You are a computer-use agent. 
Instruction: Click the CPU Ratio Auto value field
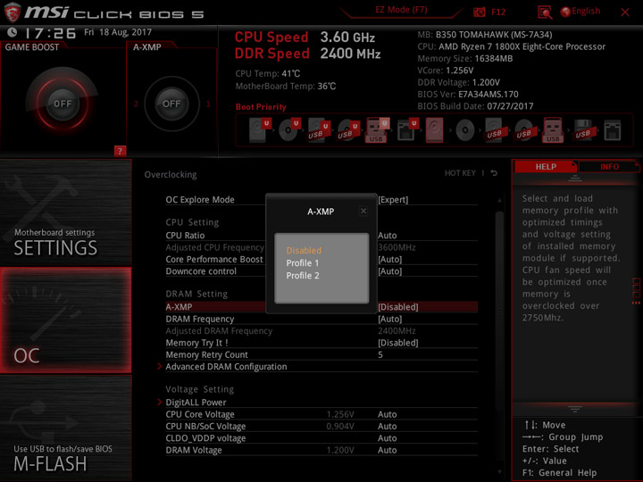tap(387, 236)
